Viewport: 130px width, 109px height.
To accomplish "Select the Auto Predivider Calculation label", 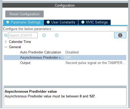I will 41,52.
